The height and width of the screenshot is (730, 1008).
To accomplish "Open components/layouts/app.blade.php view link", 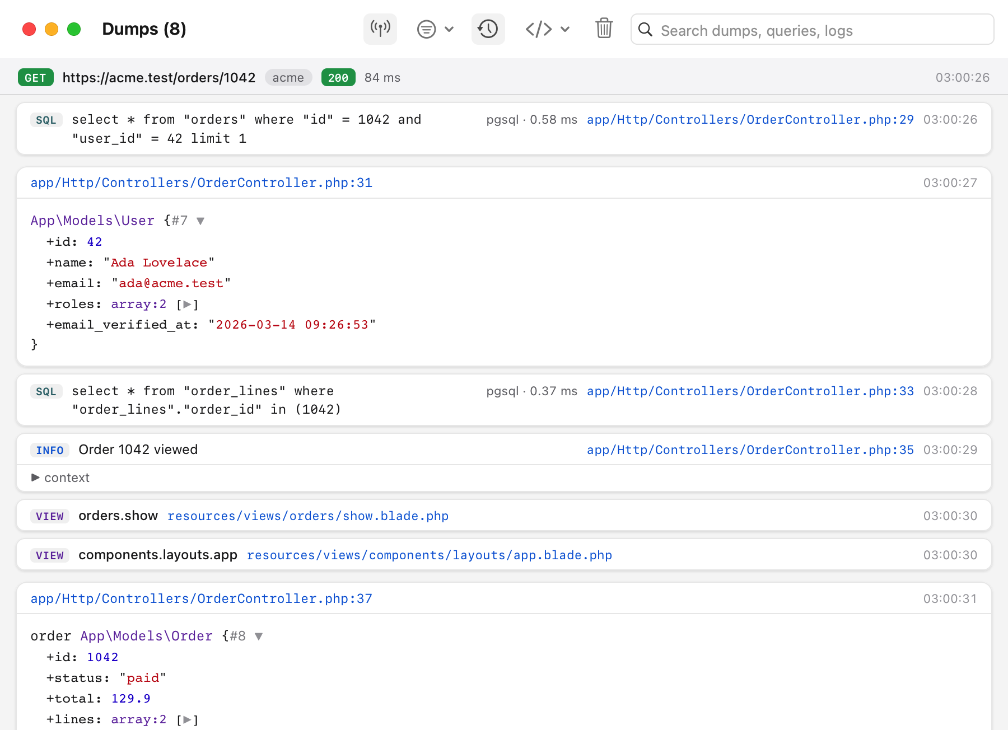I will (x=430, y=555).
